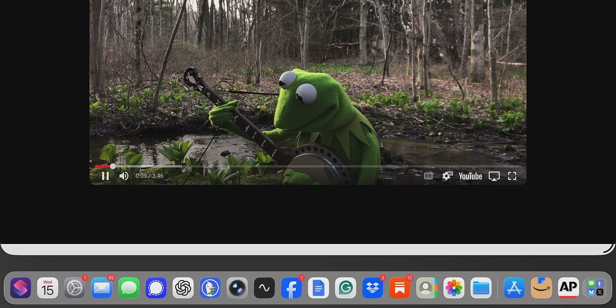
Task: Open the video settings gear
Action: pos(447,176)
